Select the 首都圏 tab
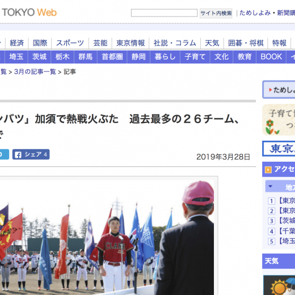The height and width of the screenshot is (295, 295). point(112,57)
